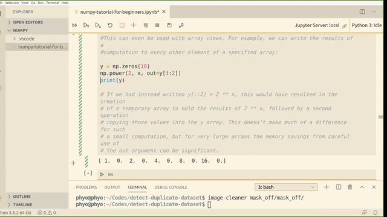Activate the numpy-tutorial-for-beginners.ipynb editor tab
387x217 pixels.
point(120,12)
